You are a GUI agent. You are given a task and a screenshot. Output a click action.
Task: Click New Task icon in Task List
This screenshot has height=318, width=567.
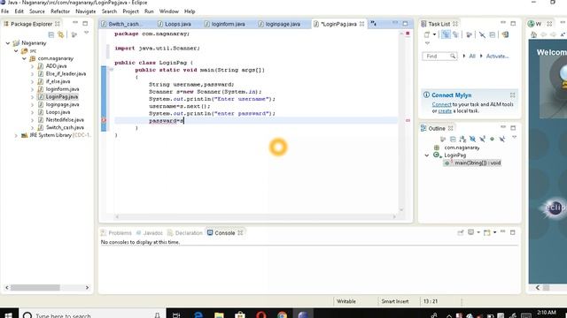tap(427, 34)
